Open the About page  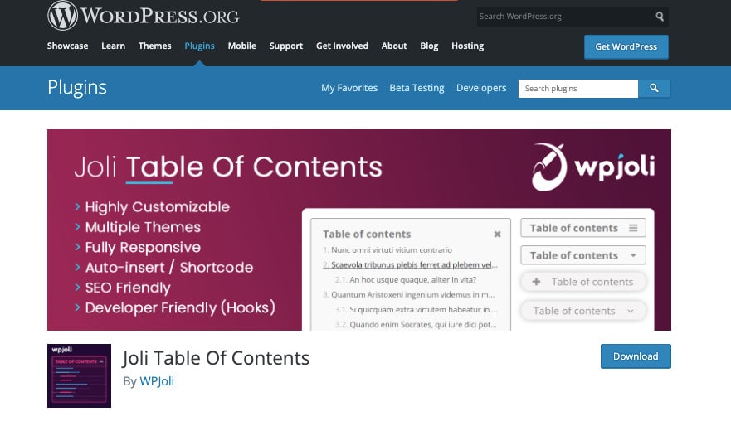pyautogui.click(x=394, y=46)
